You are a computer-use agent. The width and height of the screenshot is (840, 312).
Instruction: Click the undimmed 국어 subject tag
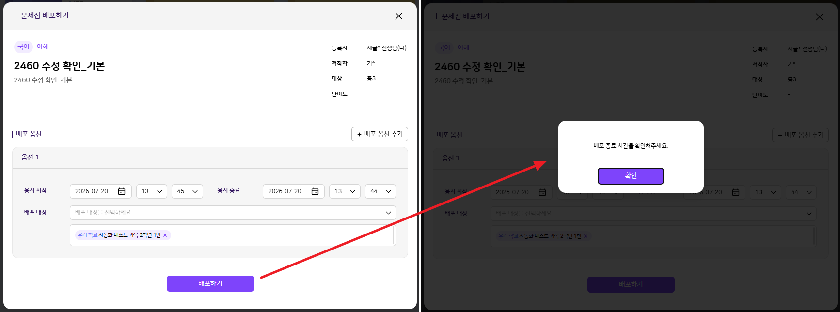point(23,47)
